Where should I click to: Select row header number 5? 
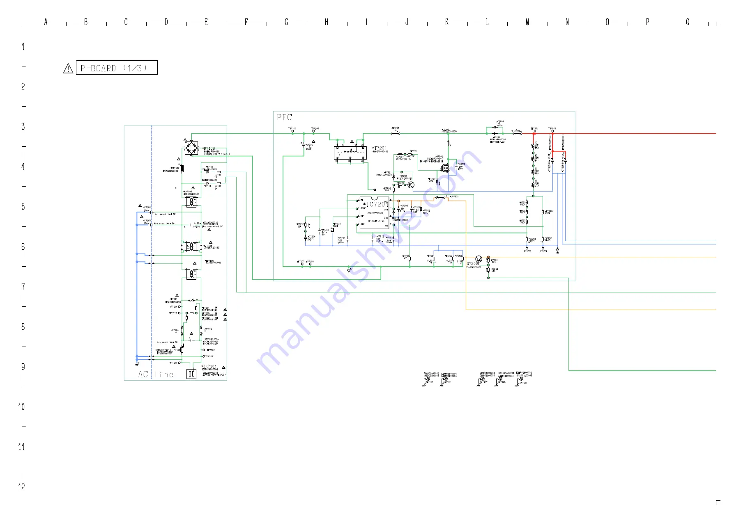23,206
